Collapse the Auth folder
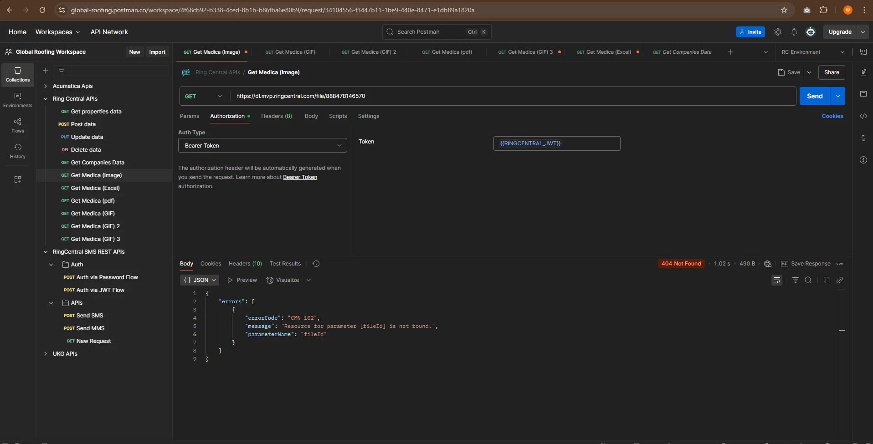Viewport: 873px width, 444px height. pyautogui.click(x=51, y=265)
